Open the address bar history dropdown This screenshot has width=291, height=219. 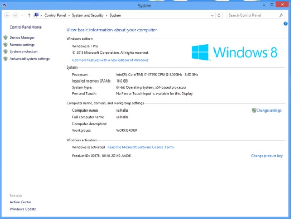[212, 16]
